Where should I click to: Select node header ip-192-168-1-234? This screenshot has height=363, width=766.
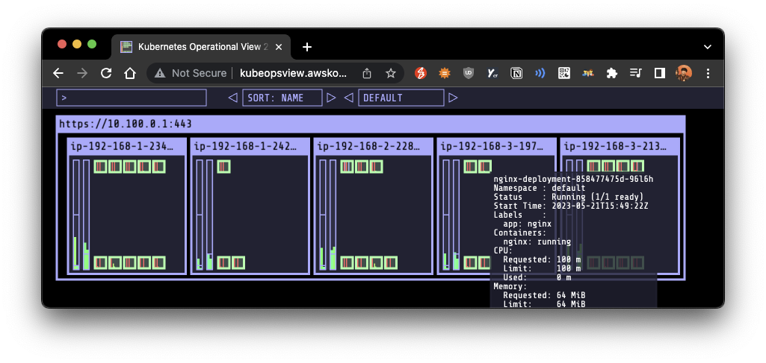point(127,145)
